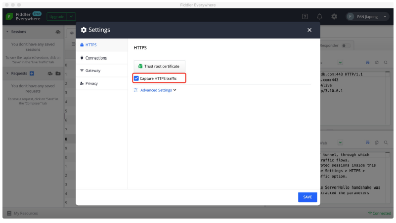The height and width of the screenshot is (223, 396).
Task: Click the Trust root certificate button
Action: [x=159, y=66]
